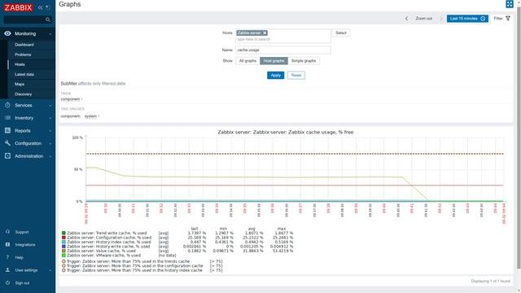Click the Reports chart icon
Image resolution: width=521 pixels, height=293 pixels.
(x=7, y=130)
